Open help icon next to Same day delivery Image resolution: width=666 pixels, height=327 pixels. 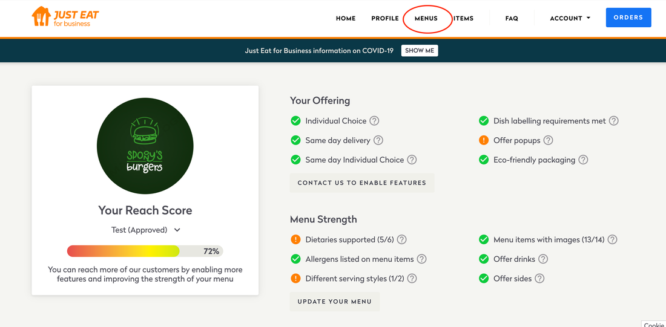[378, 140]
